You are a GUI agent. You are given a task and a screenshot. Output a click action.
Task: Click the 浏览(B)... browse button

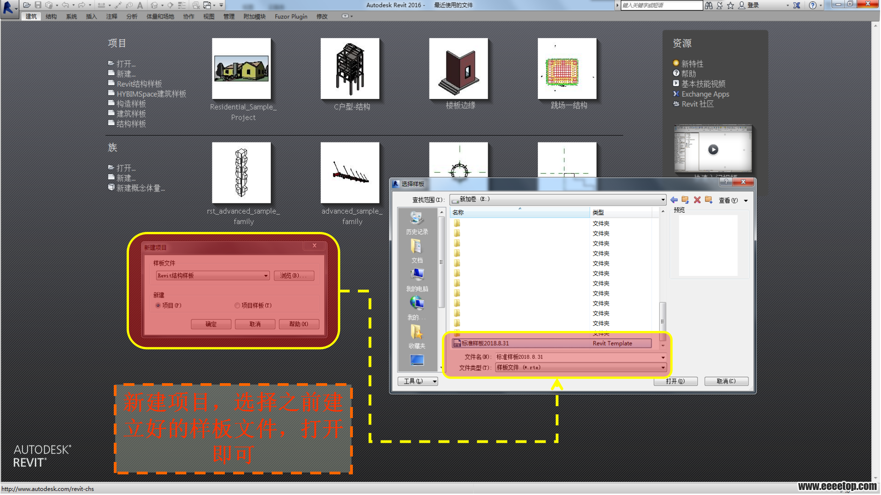click(294, 275)
